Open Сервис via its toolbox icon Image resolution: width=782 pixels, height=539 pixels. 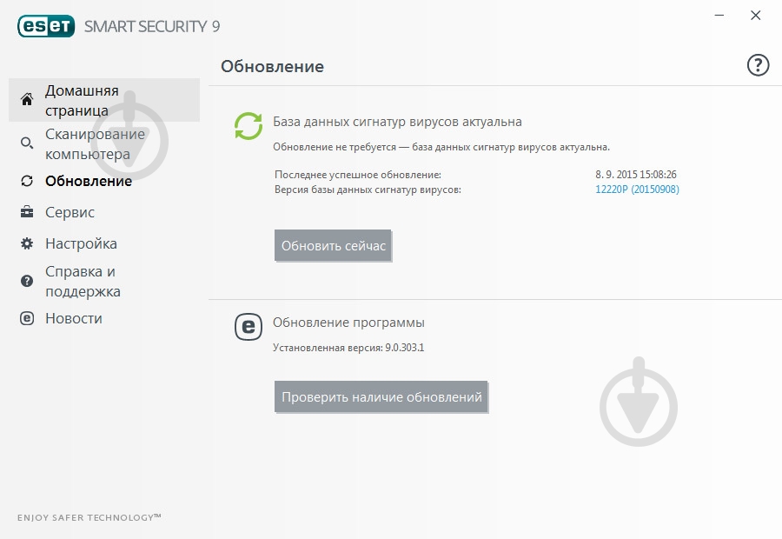(x=28, y=212)
